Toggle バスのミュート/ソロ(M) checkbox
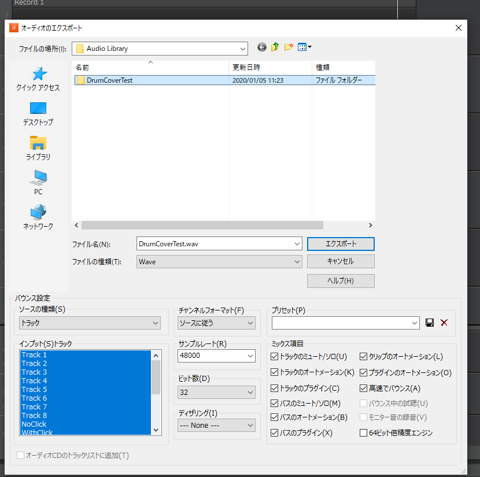The width and height of the screenshot is (480, 477). point(274,403)
